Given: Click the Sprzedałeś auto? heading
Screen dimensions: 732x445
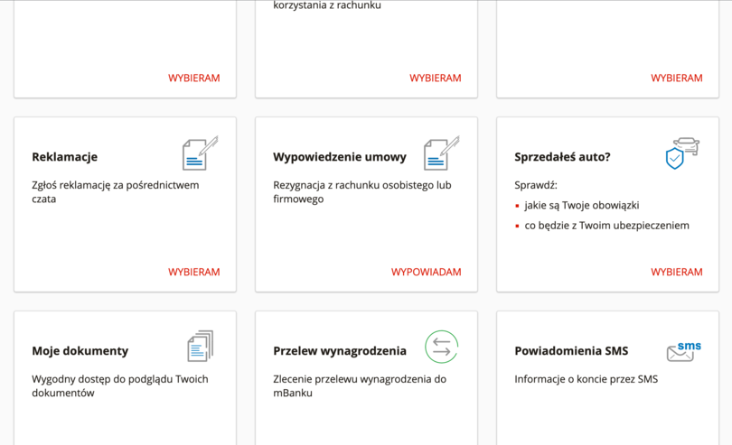Looking at the screenshot, I should [562, 157].
